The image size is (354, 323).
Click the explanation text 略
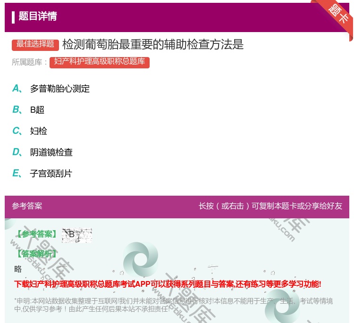click(x=18, y=269)
